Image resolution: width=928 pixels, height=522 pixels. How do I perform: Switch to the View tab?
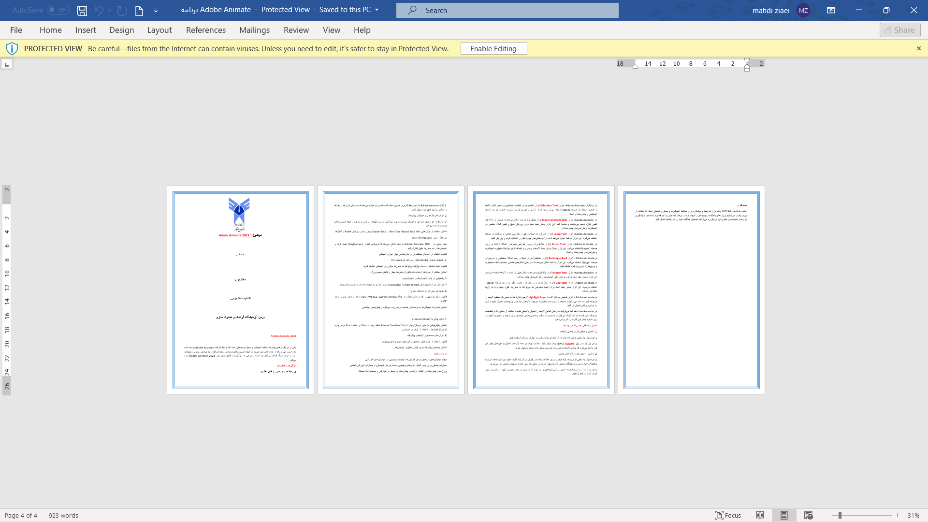click(332, 30)
